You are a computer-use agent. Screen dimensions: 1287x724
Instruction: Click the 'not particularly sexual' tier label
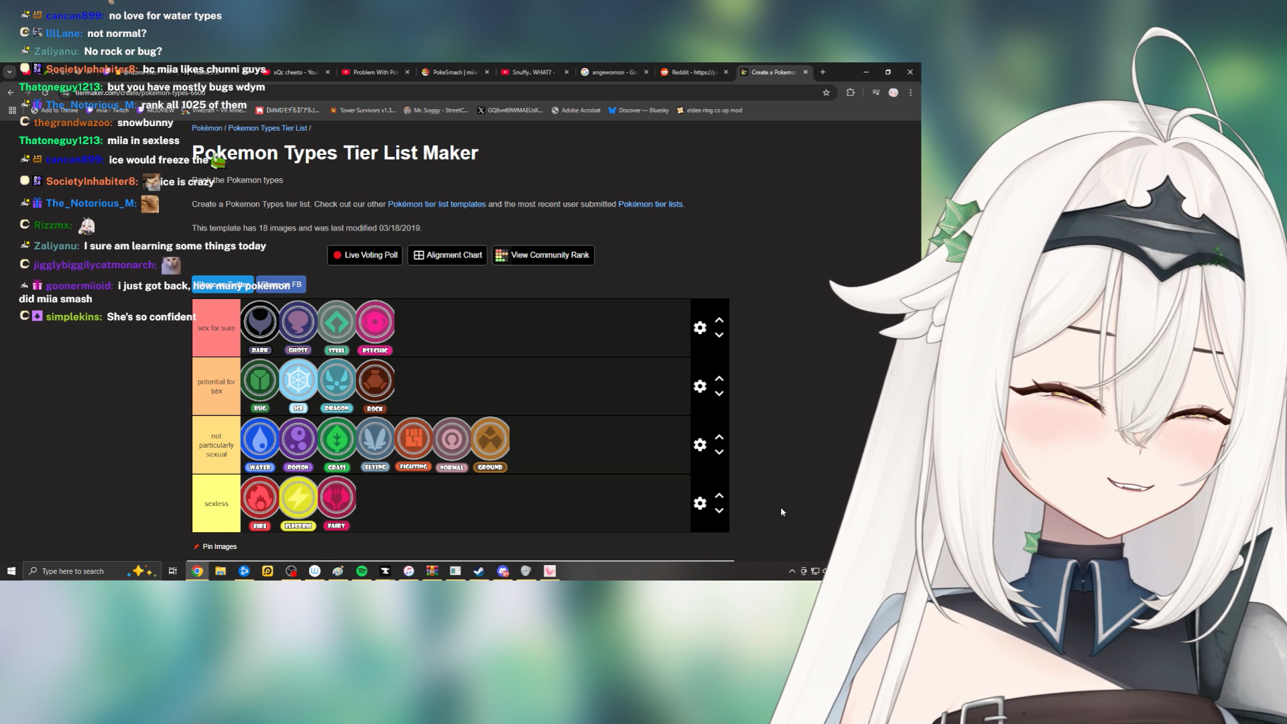click(x=217, y=445)
